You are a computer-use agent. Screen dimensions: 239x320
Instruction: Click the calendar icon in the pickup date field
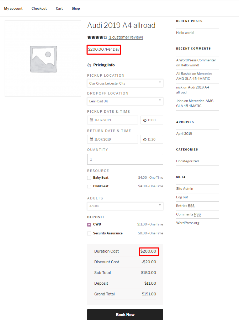click(91, 120)
